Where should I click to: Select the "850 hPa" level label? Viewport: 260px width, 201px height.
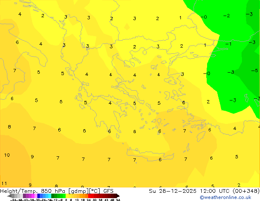pos(54,191)
